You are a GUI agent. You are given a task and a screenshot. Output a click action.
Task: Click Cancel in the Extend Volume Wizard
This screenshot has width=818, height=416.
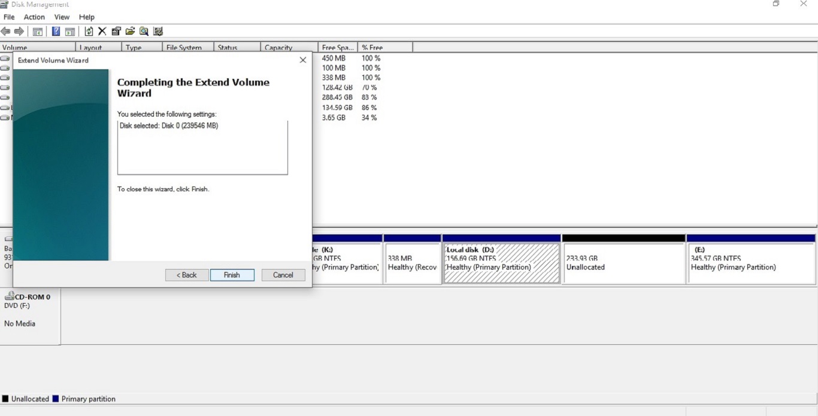[283, 275]
